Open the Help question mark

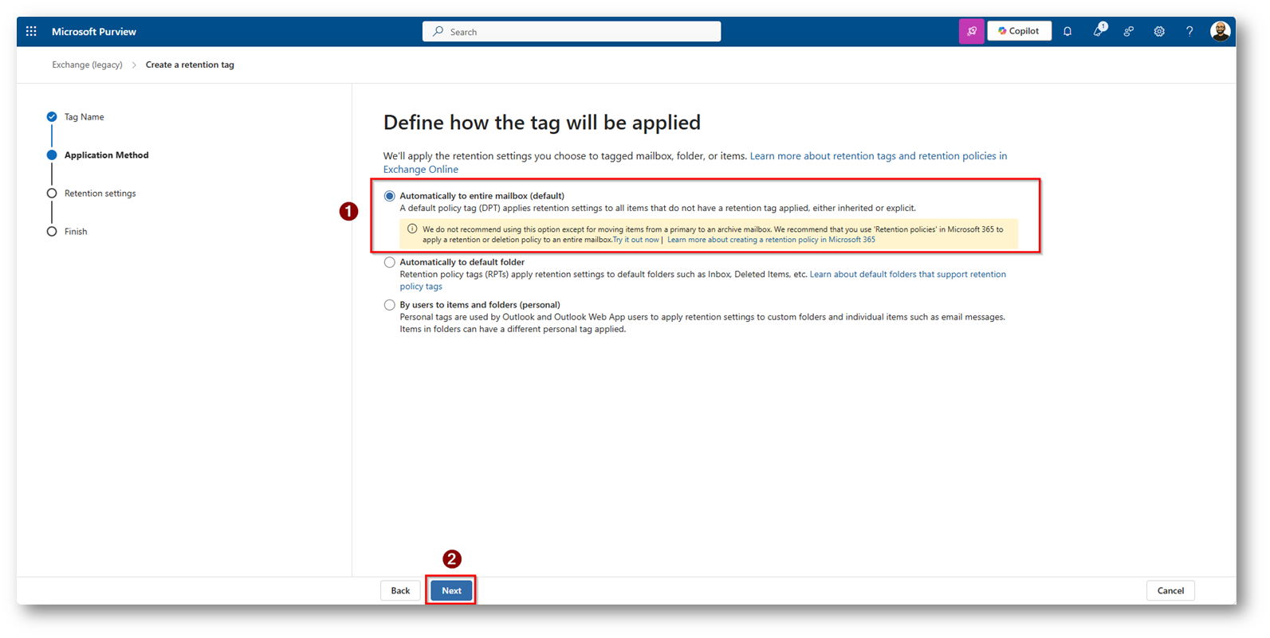click(1189, 32)
